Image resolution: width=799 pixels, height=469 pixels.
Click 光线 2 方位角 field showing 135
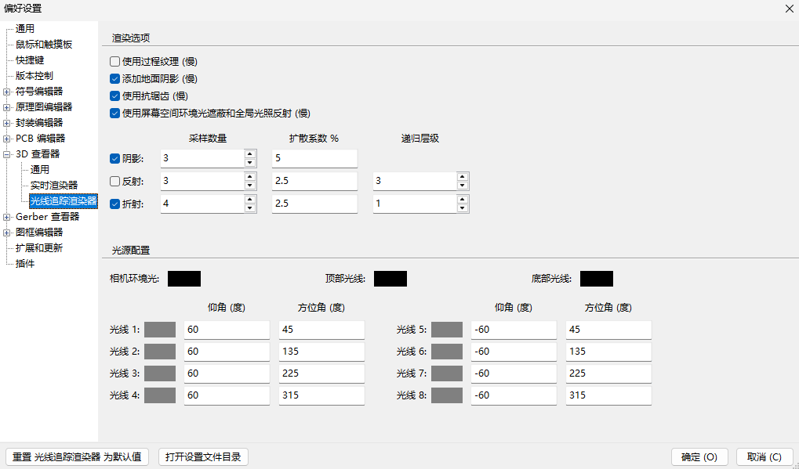point(321,352)
